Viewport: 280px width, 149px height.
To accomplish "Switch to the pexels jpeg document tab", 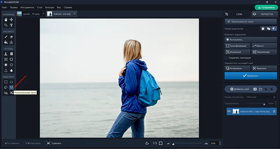I will click(30, 14).
